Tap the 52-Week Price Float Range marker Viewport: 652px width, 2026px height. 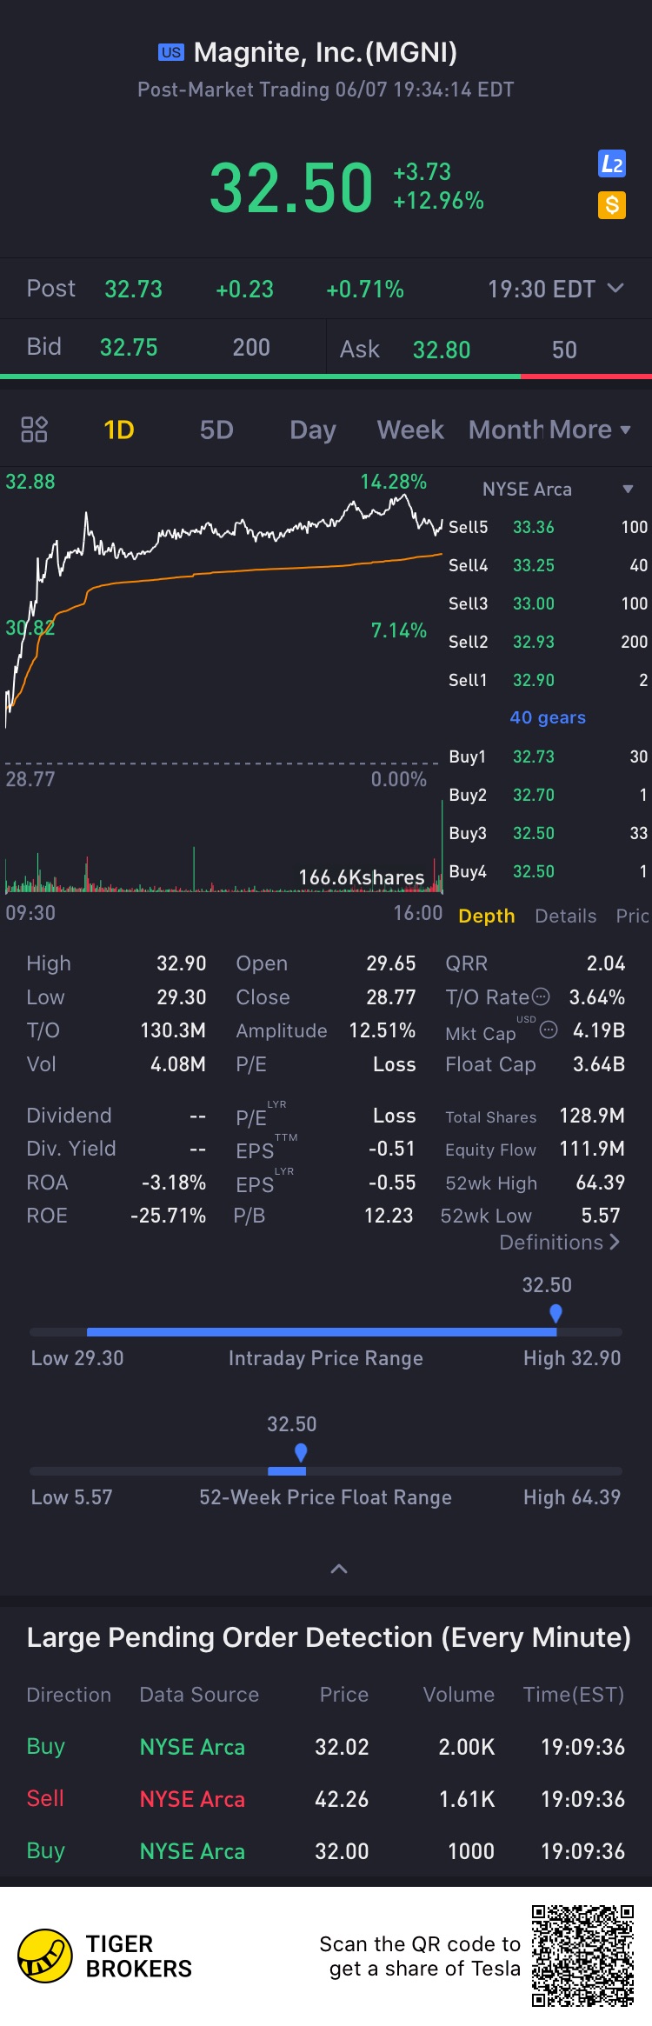point(301,1452)
